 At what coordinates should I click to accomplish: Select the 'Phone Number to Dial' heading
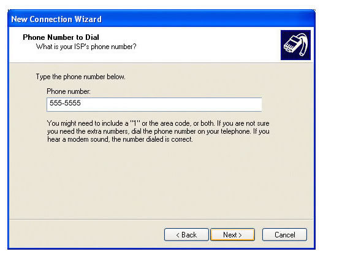(x=61, y=37)
